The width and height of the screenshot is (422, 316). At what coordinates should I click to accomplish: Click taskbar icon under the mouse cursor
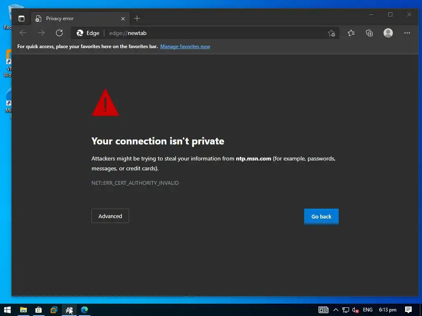click(69, 310)
